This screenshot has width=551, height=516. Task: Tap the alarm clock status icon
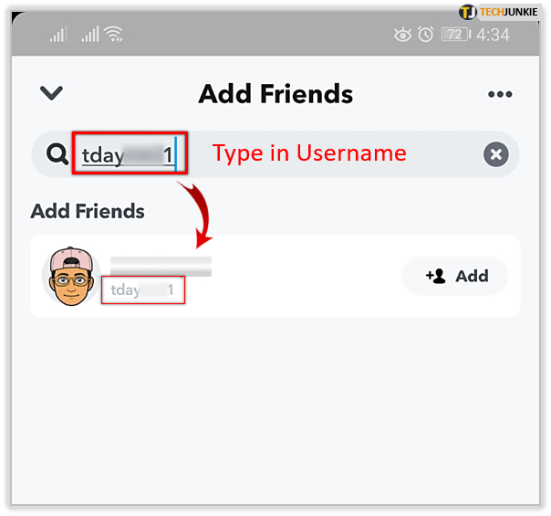425,35
